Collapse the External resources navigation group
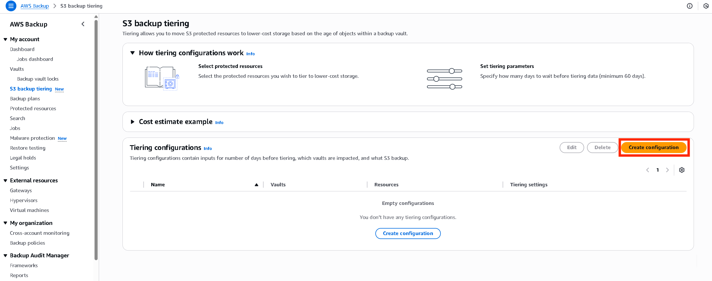The width and height of the screenshot is (712, 281). (5, 181)
